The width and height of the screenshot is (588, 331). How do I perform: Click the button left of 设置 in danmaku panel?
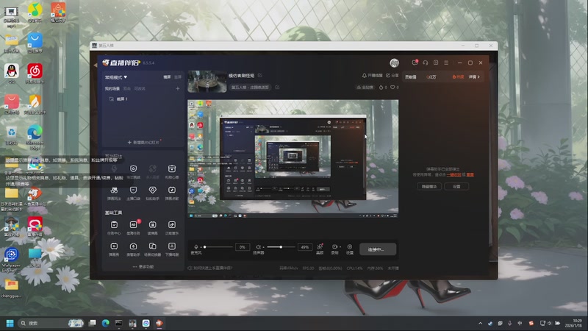point(429,187)
